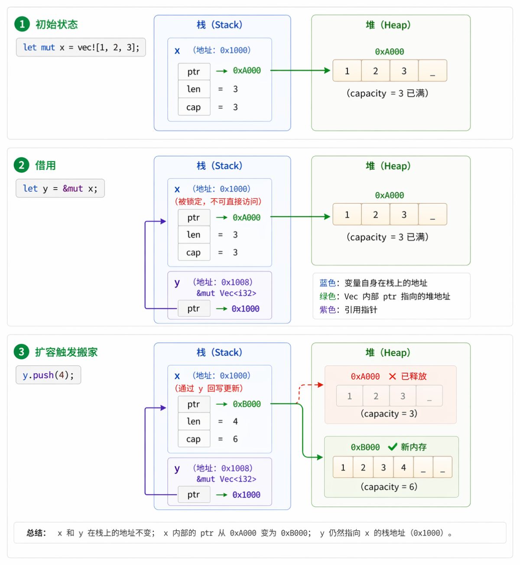
Task: Click the step 2 circle icon beside 借用
Action: [x=22, y=165]
